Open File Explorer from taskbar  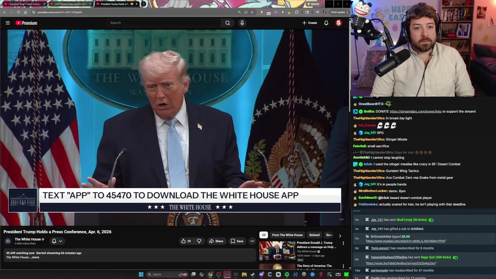click(x=244, y=274)
